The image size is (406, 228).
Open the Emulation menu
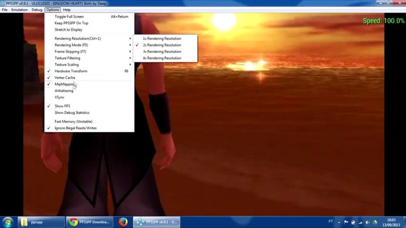(19, 10)
